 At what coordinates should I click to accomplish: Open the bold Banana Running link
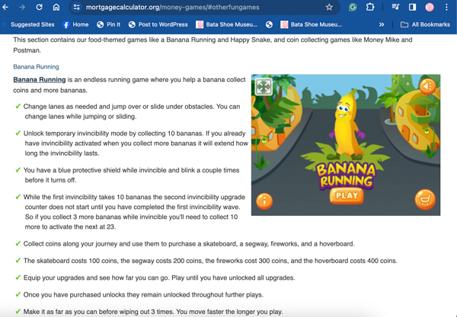coord(40,80)
